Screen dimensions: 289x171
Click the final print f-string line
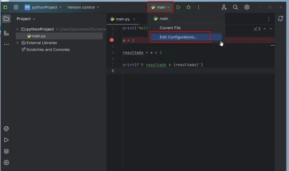pyautogui.click(x=163, y=65)
